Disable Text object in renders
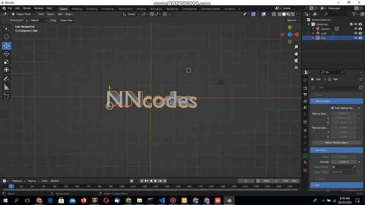This screenshot has height=205, width=365. click(x=360, y=38)
